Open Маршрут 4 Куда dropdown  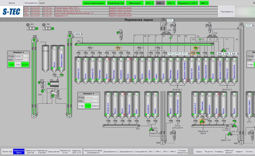(x=92, y=101)
